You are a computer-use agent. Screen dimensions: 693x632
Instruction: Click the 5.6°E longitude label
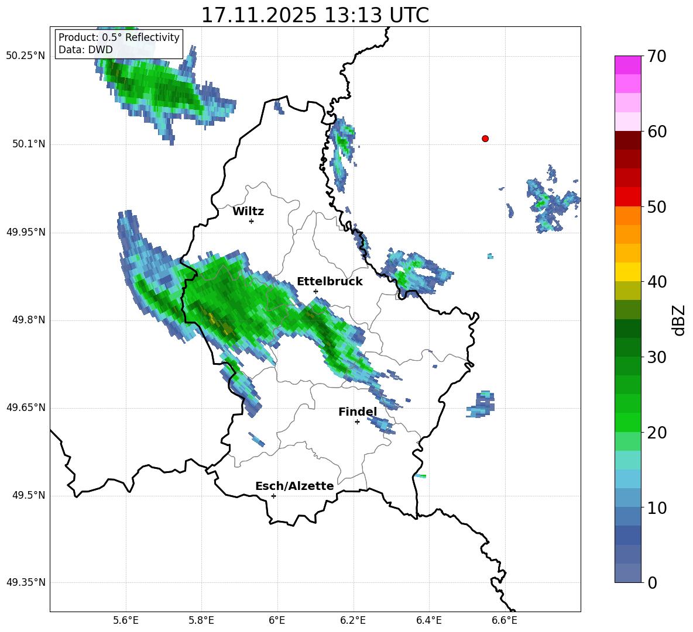tap(126, 620)
